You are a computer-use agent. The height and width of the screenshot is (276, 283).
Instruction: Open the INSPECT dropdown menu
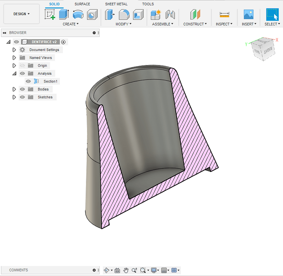coord(224,24)
